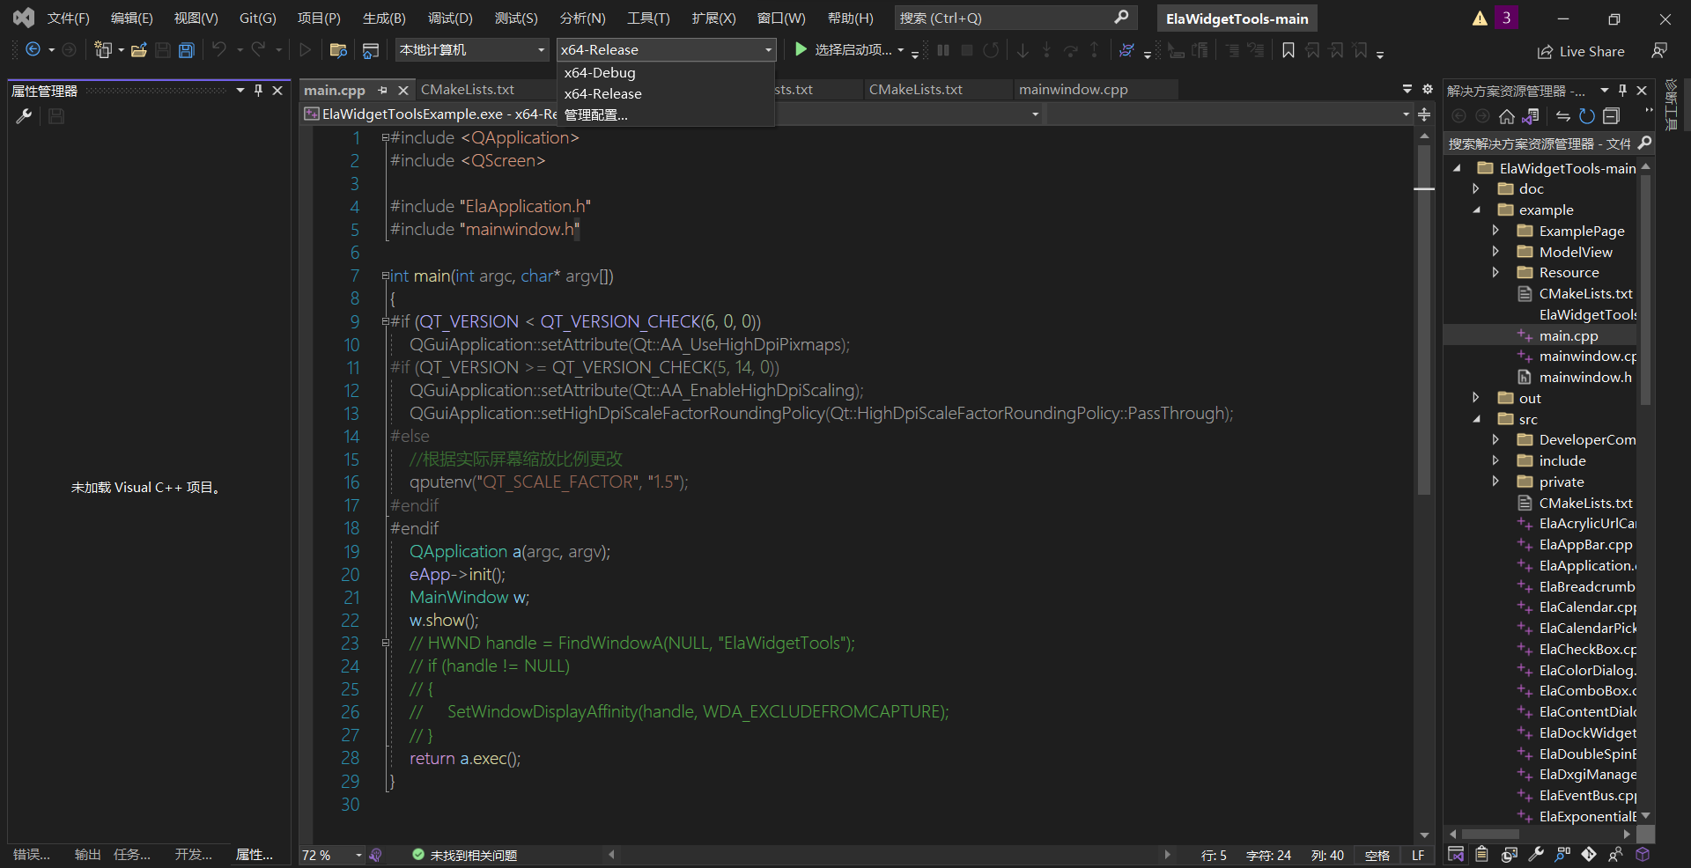Click the wrench icon in bottom tab strip
This screenshot has width=1691, height=868.
coord(1536,854)
